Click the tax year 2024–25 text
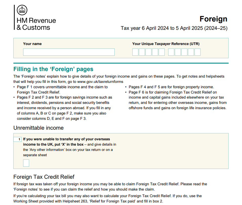The image size is (242, 205). point(174,28)
